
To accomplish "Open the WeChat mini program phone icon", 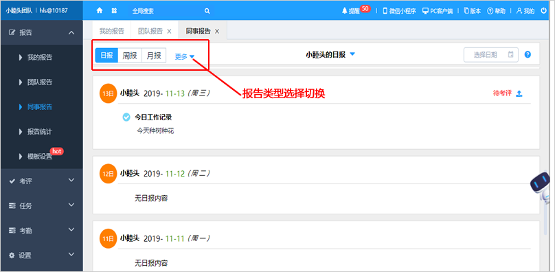I will pyautogui.click(x=385, y=10).
